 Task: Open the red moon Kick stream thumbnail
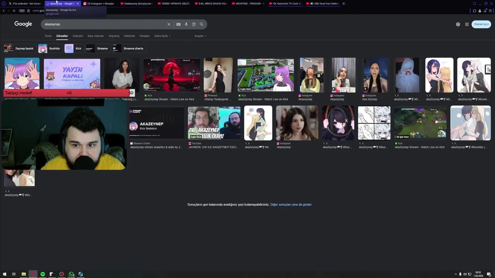click(x=172, y=75)
